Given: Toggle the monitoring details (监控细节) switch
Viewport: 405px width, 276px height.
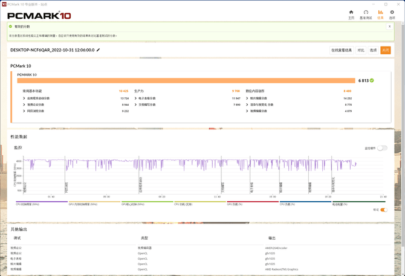Looking at the screenshot, I should (x=382, y=148).
